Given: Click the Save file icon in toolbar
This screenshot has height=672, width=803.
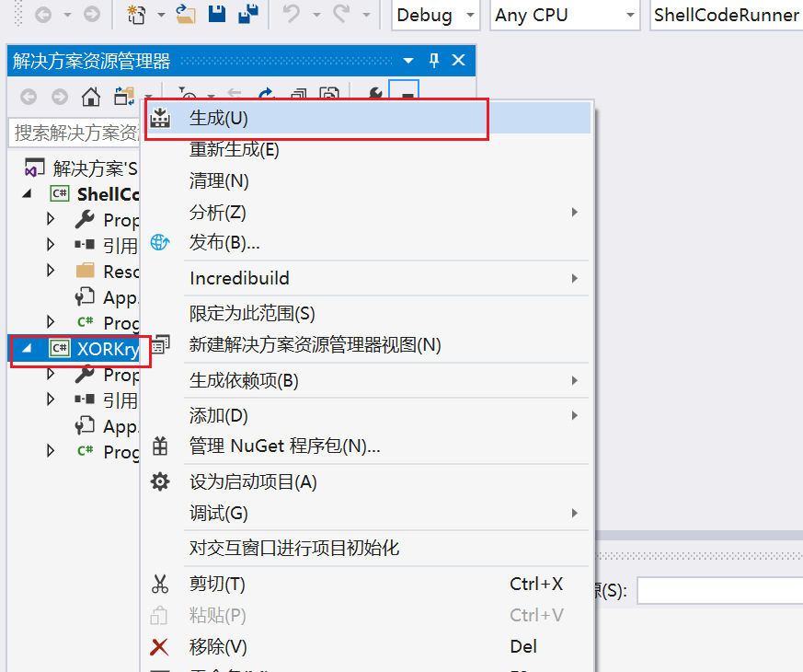Looking at the screenshot, I should click(217, 14).
